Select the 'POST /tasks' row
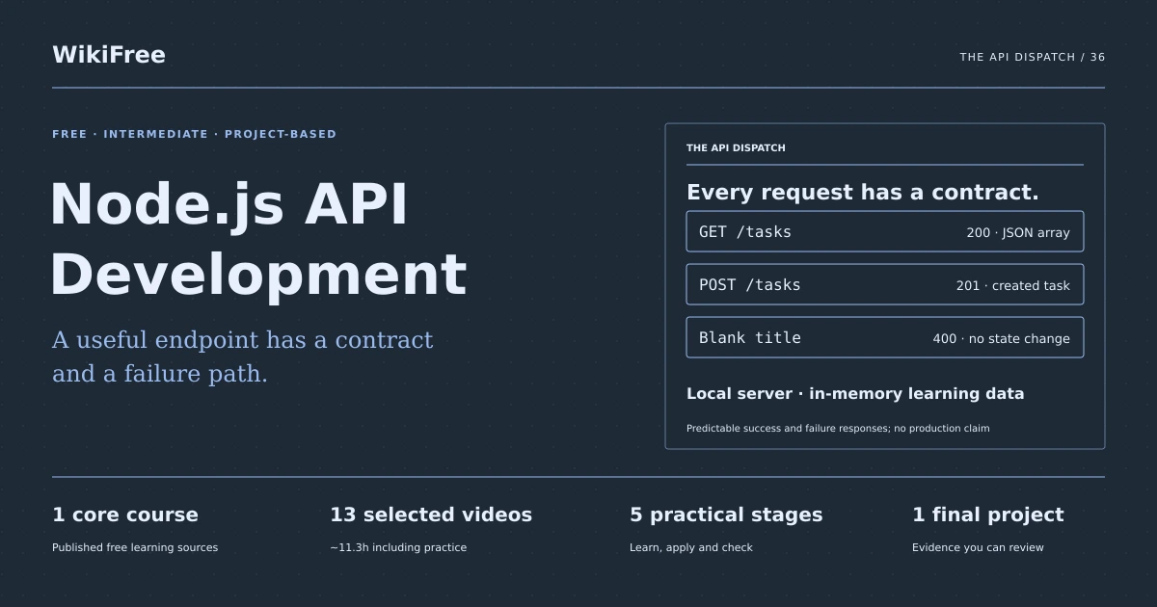This screenshot has height=607, width=1157. [885, 284]
